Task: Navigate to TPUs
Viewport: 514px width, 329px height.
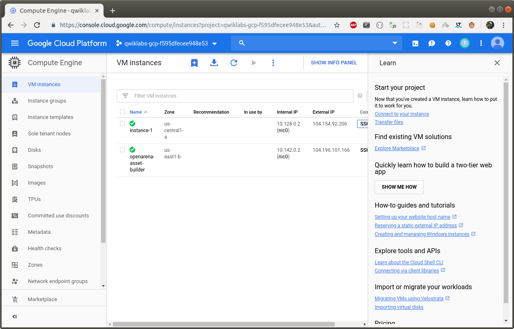Action: coord(51,199)
